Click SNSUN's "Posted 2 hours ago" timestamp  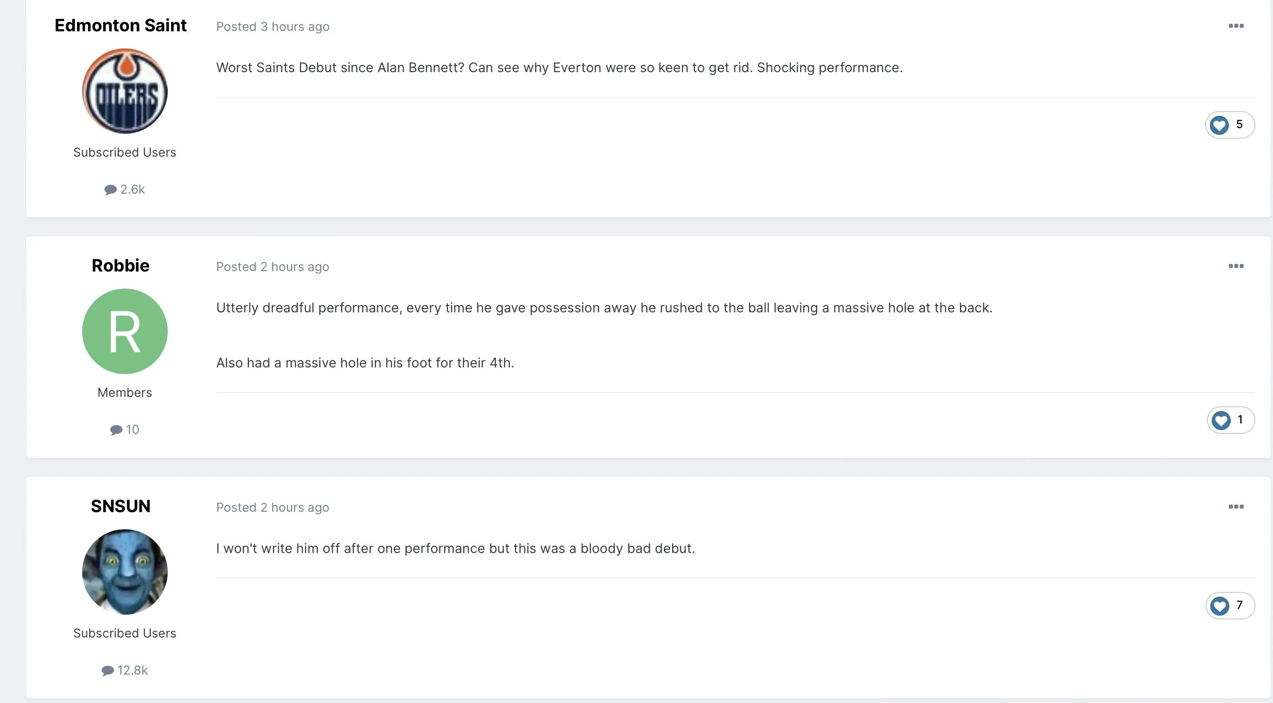pos(272,507)
